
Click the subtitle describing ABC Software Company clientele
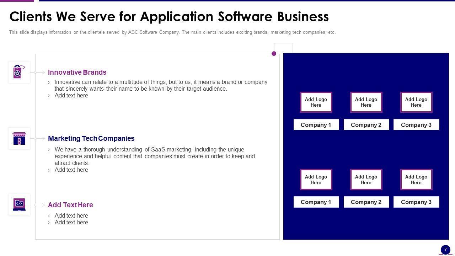coord(172,32)
